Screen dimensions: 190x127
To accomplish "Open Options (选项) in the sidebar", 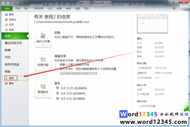I will 15,78.
